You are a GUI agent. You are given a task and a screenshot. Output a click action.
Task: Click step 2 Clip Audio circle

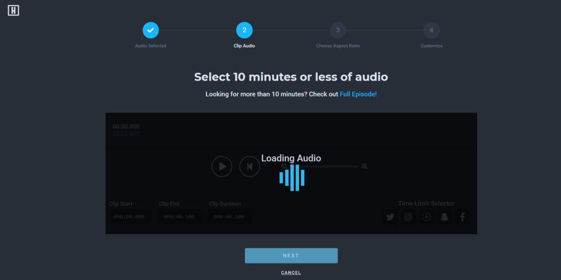[244, 30]
